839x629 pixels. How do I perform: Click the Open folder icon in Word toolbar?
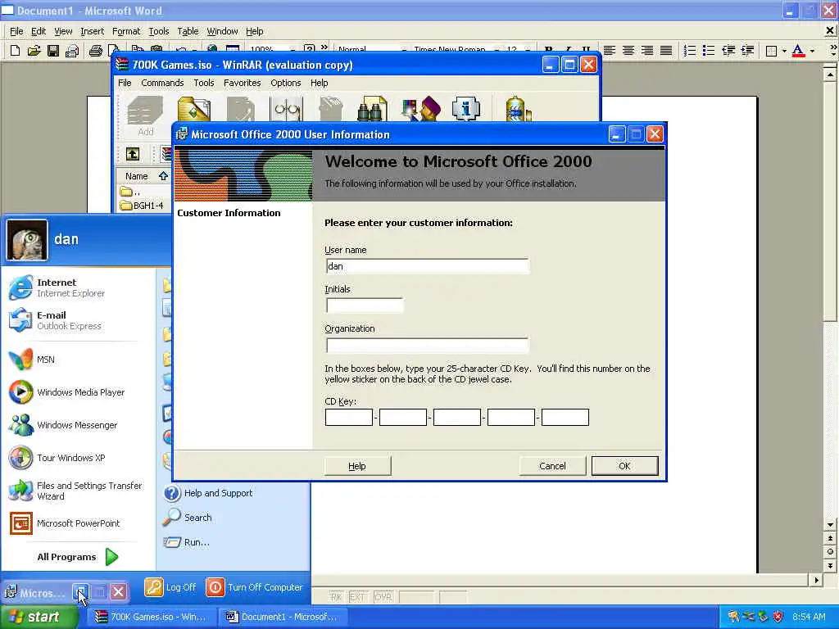[x=34, y=51]
